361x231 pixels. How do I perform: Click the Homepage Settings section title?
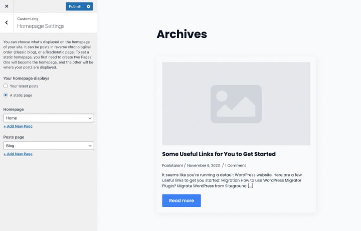click(x=41, y=26)
